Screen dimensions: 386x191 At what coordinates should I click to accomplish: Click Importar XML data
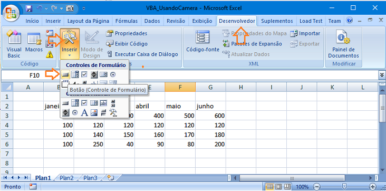coord(305,33)
